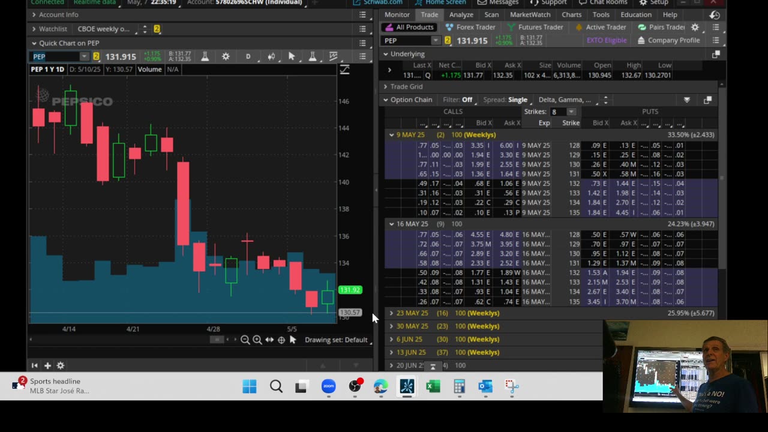Click the gadget add plus icon
The width and height of the screenshot is (768, 432).
pyautogui.click(x=47, y=365)
